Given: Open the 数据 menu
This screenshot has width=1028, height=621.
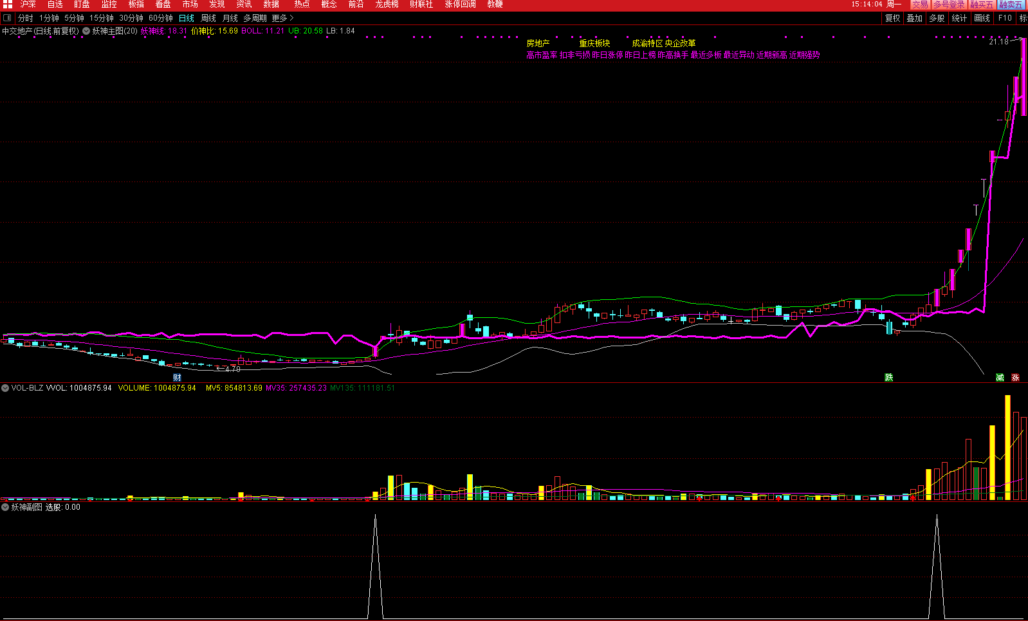Looking at the screenshot, I should coord(271,5).
